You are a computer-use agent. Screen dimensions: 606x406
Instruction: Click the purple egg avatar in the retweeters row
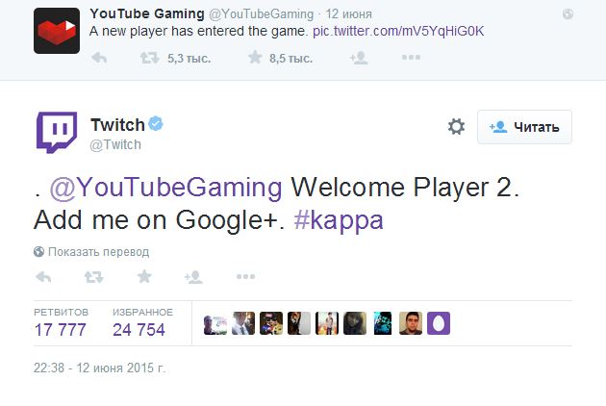438,322
